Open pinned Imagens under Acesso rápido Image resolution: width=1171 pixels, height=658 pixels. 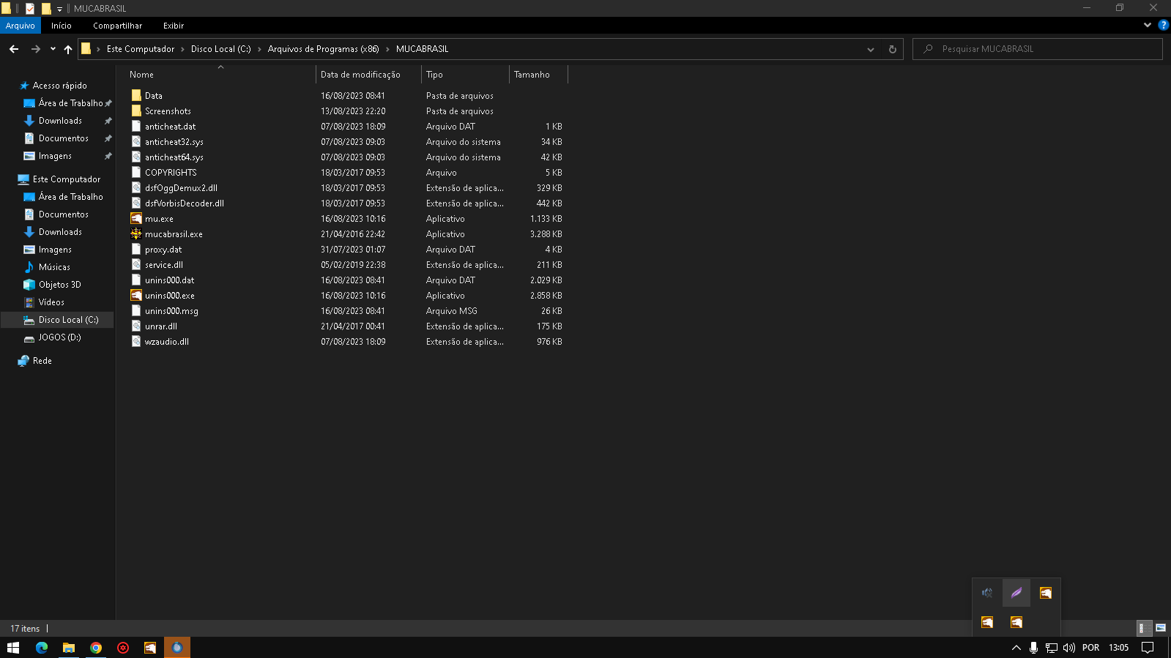tap(55, 156)
